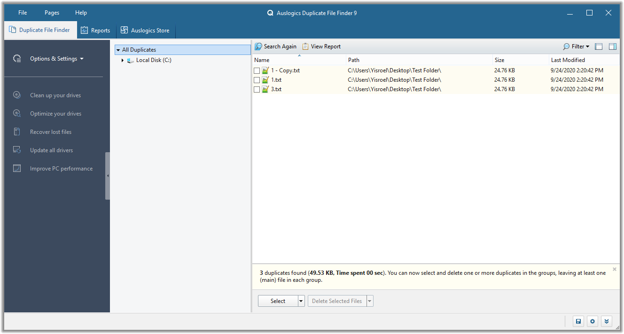Toggle the preview pane layout icon
624x334 pixels.
pos(613,47)
